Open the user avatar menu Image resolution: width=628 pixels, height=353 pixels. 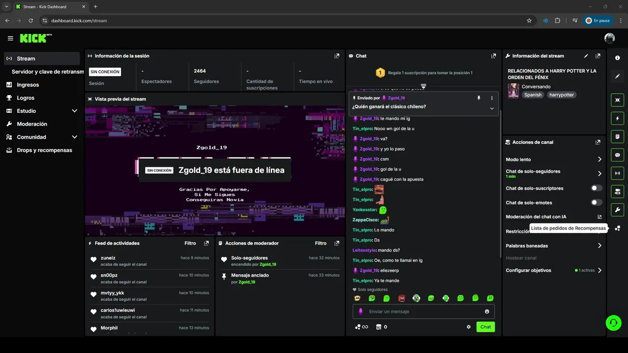pos(609,38)
